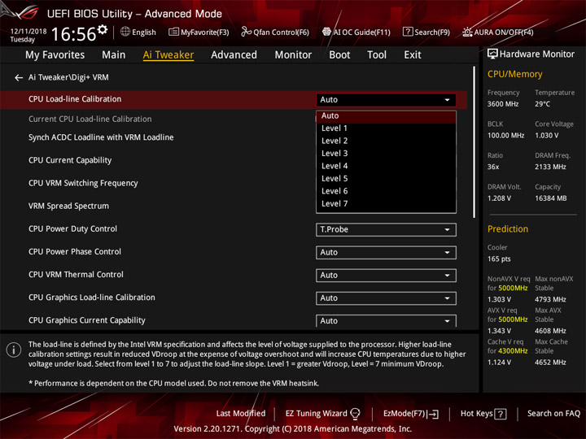Click Last Modified button
Viewport: 586px width, 439px height.
pos(241,414)
